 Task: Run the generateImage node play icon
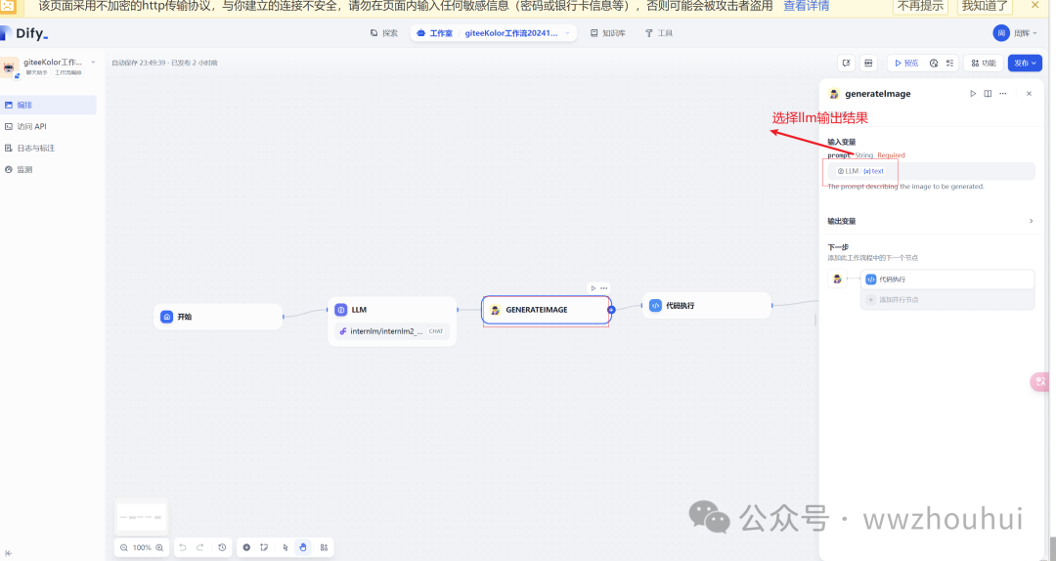pos(973,94)
